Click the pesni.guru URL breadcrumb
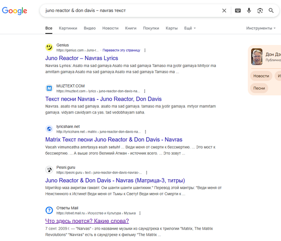The height and width of the screenshot is (241, 281). pyautogui.click(x=99, y=172)
